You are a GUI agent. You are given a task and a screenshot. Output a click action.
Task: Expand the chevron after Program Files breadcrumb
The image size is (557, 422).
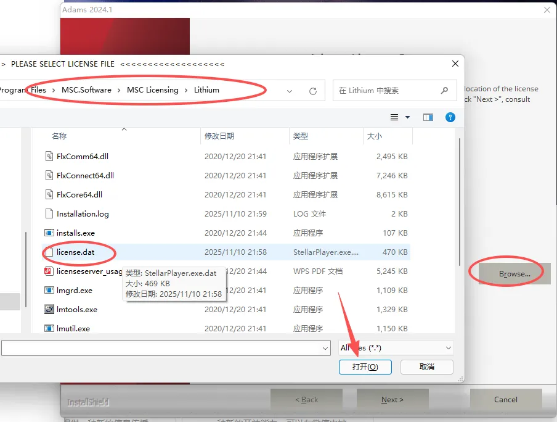[x=54, y=90]
